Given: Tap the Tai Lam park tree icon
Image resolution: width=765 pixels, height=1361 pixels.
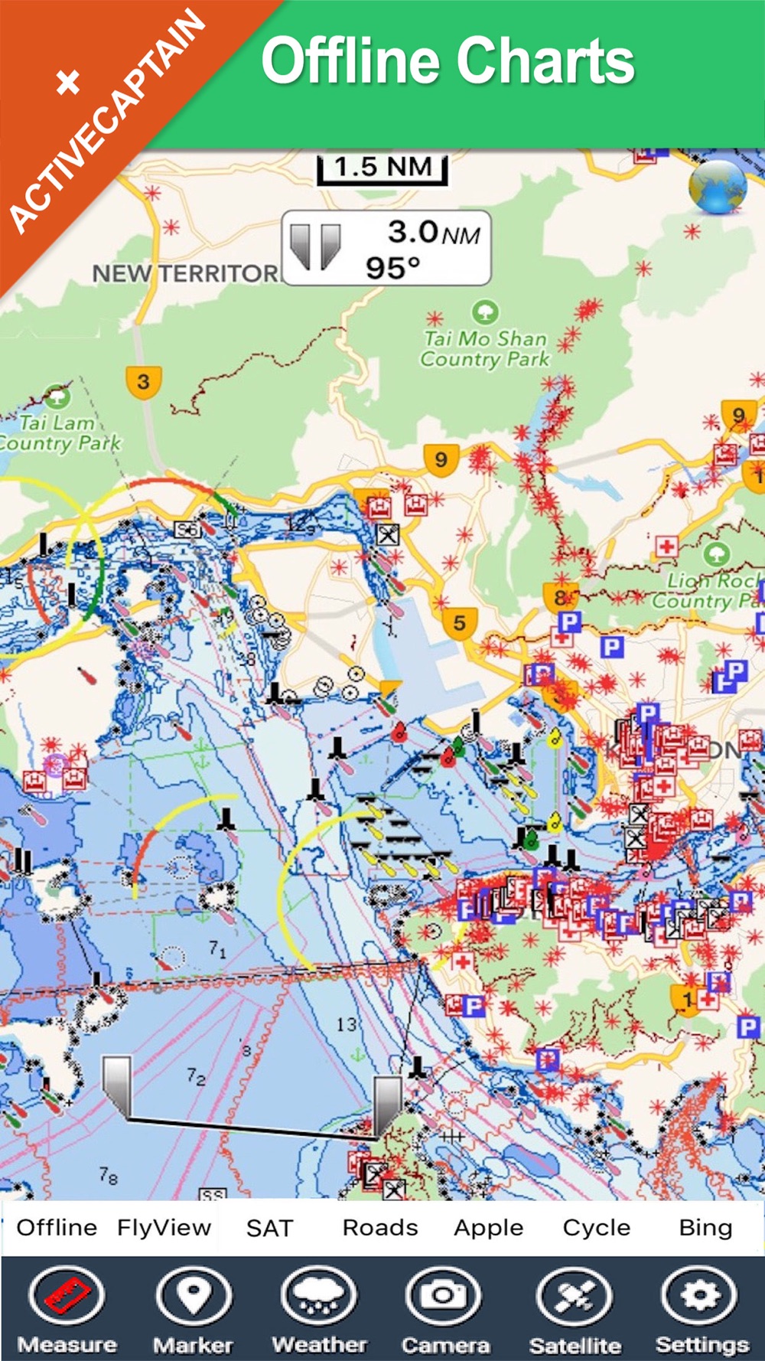Looking at the screenshot, I should pyautogui.click(x=57, y=397).
